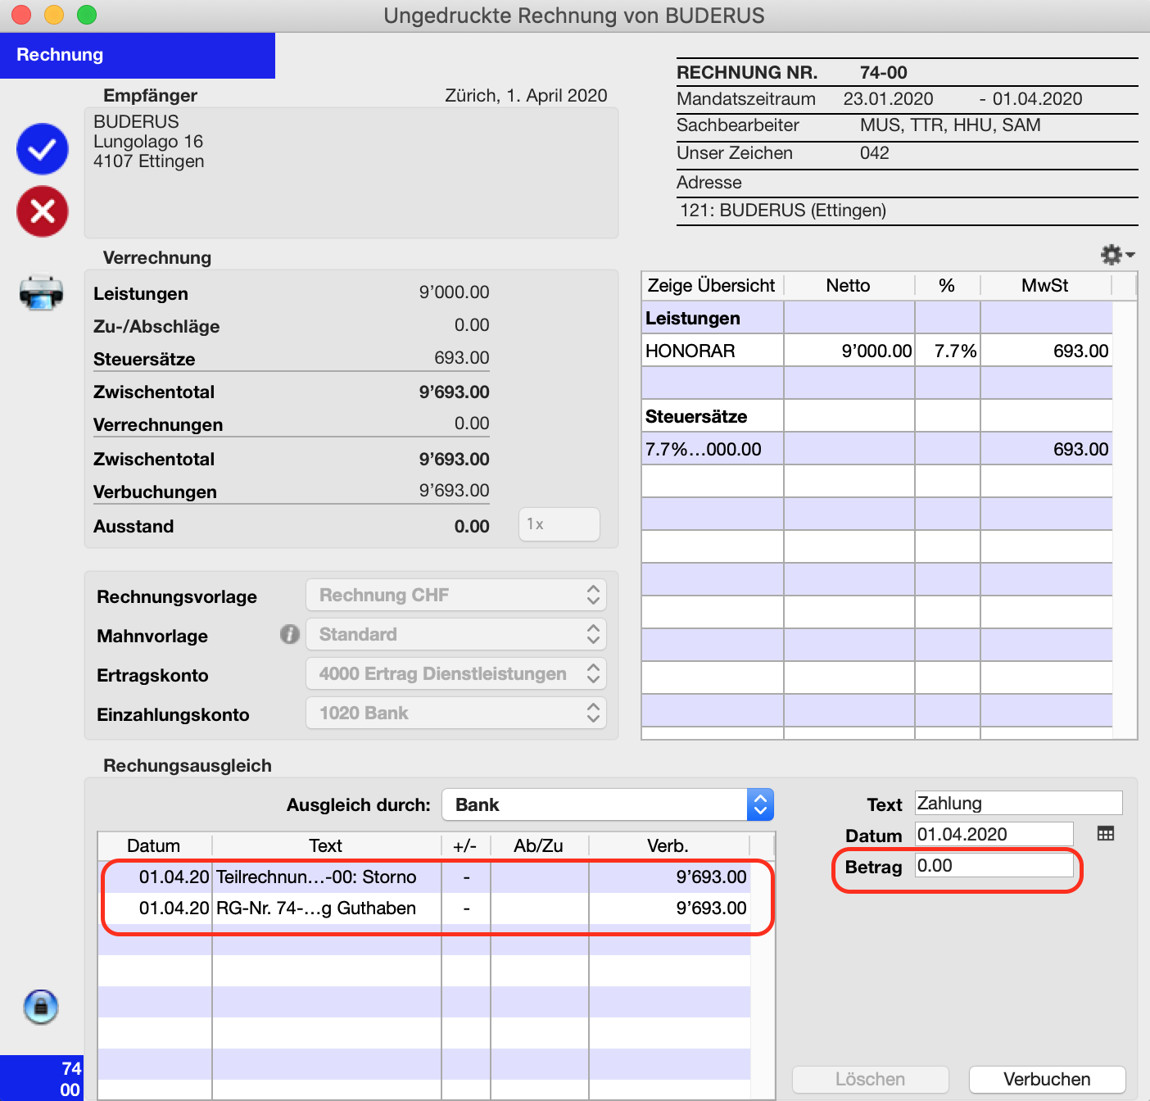Click the Datum field 01.04.2020
The image size is (1150, 1101).
(994, 834)
